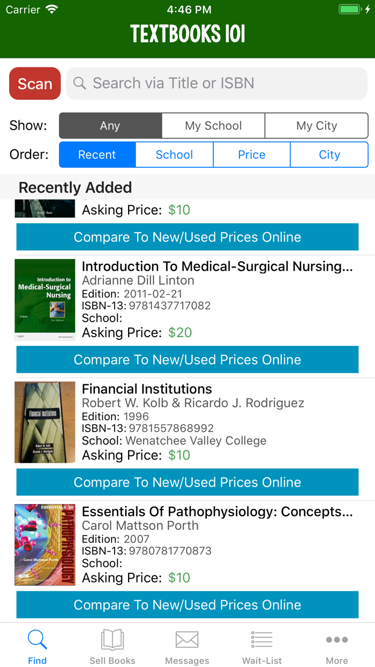Viewport: 375px width, 667px height.
Task: Compare prices online for Medical-Surgical Nursing book
Action: point(187,359)
